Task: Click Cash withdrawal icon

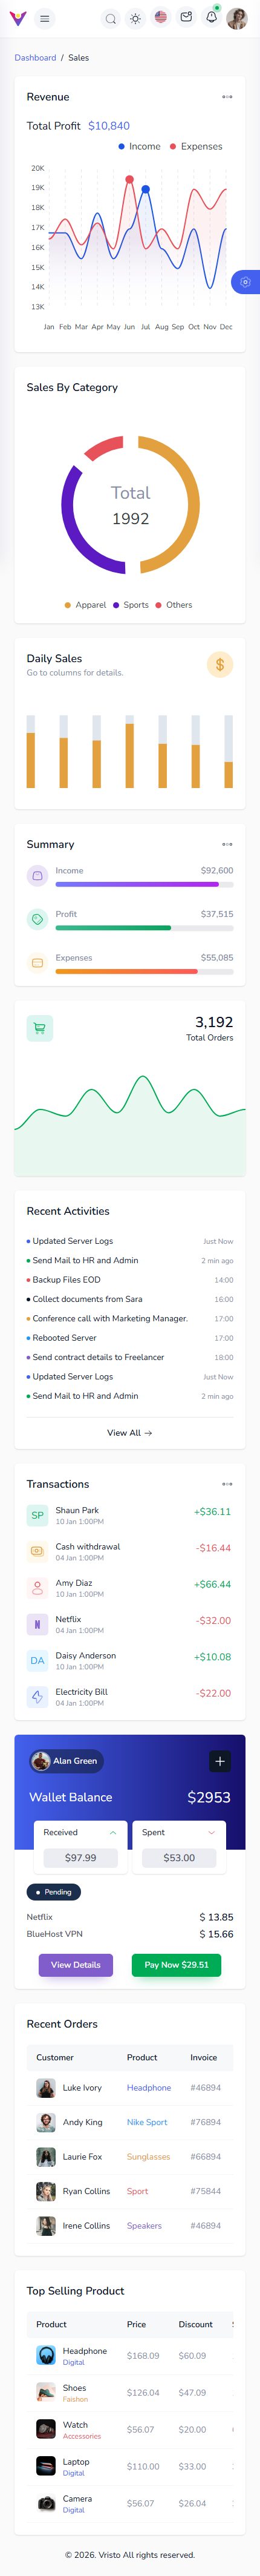Action: click(x=37, y=1552)
